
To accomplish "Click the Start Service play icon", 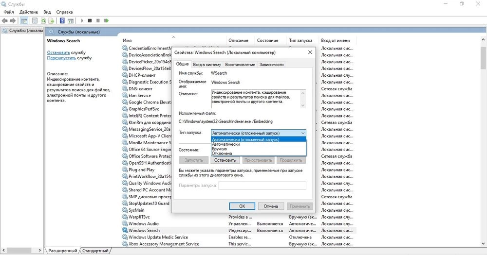I will 82,21.
